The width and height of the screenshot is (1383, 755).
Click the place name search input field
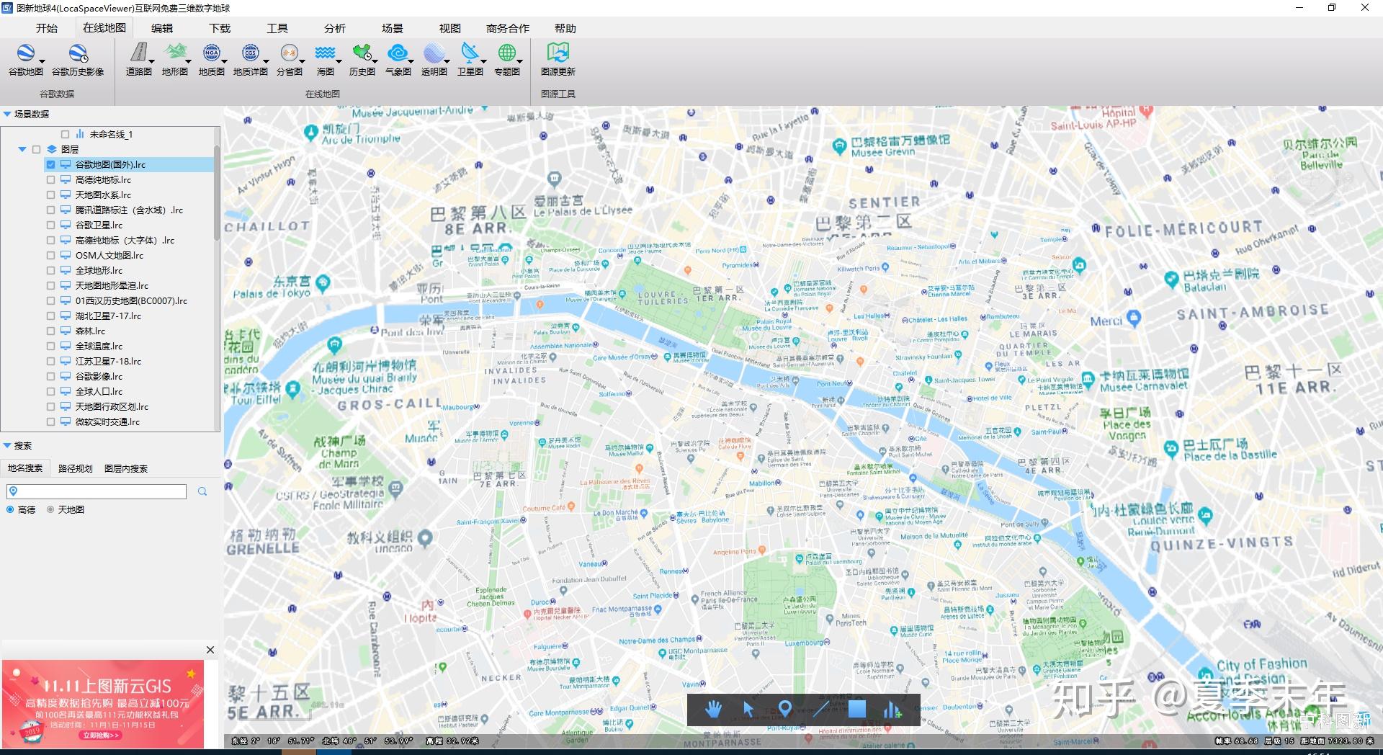click(97, 491)
